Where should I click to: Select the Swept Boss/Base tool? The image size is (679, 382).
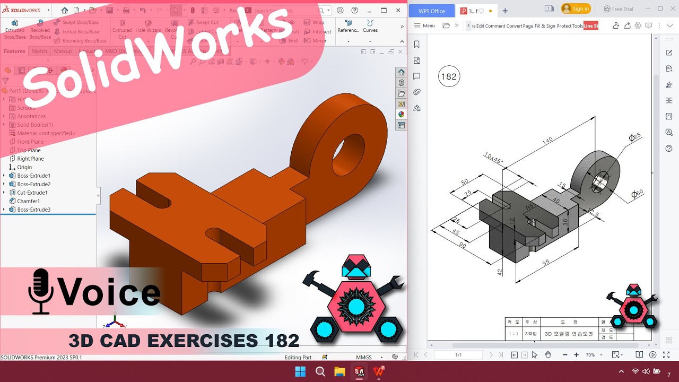[x=76, y=23]
